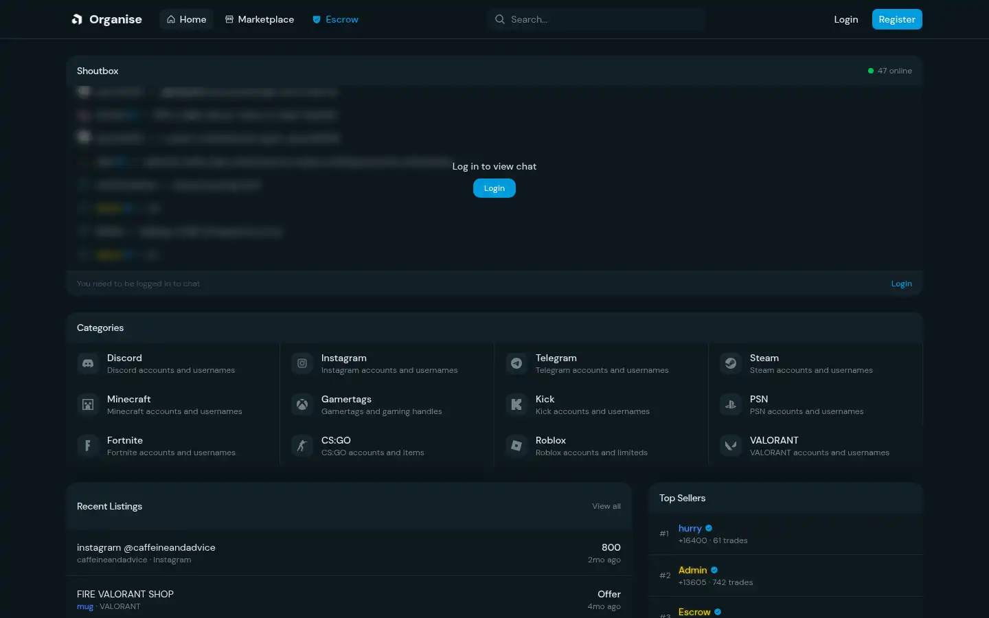The image size is (989, 618).
Task: Open the Fortnite category title
Action: 125,440
